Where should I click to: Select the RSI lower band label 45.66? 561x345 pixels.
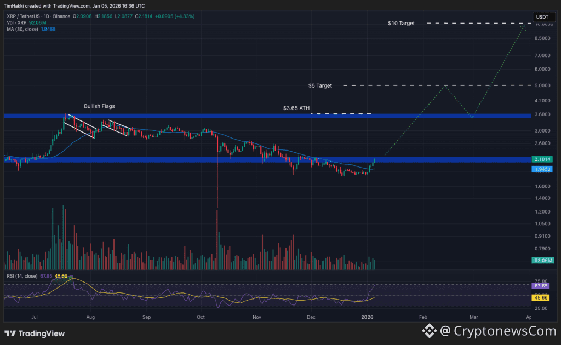540,297
